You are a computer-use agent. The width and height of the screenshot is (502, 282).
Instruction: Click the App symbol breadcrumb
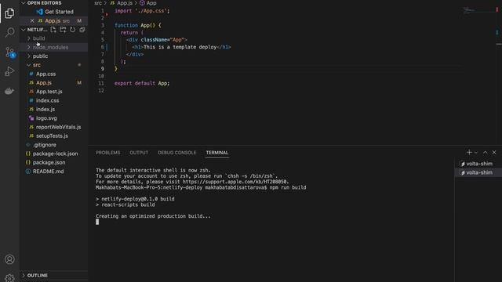pyautogui.click(x=148, y=3)
